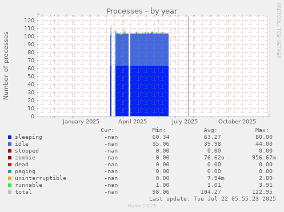Click the 'July 2025' x-axis label
Screen dimensions: 284x212
tap(185, 122)
